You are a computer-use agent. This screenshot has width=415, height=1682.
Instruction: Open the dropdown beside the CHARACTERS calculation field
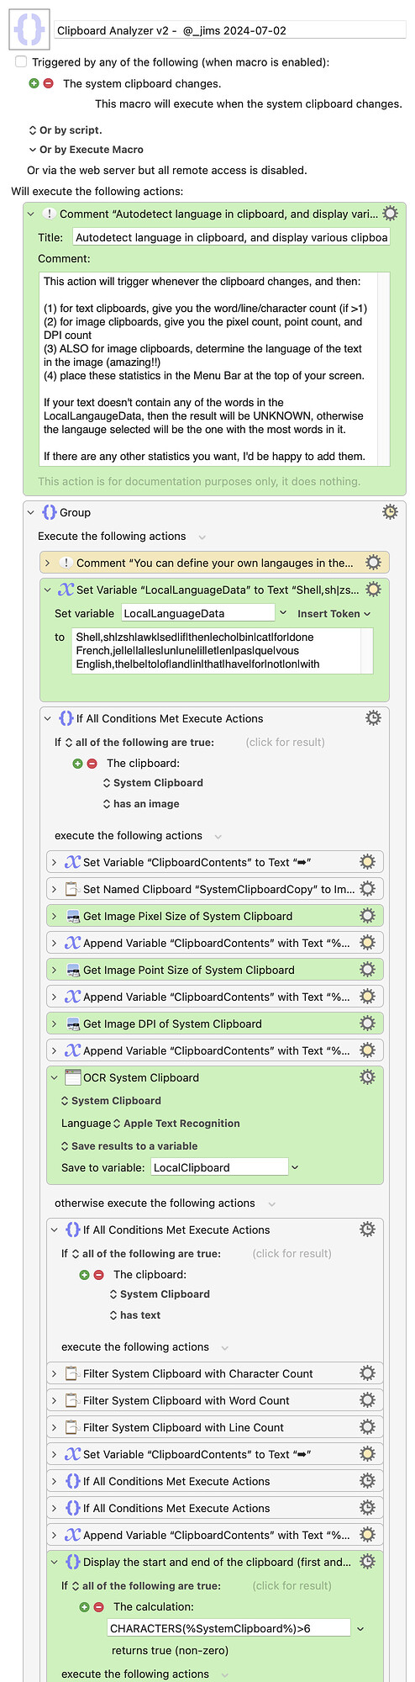click(360, 1629)
